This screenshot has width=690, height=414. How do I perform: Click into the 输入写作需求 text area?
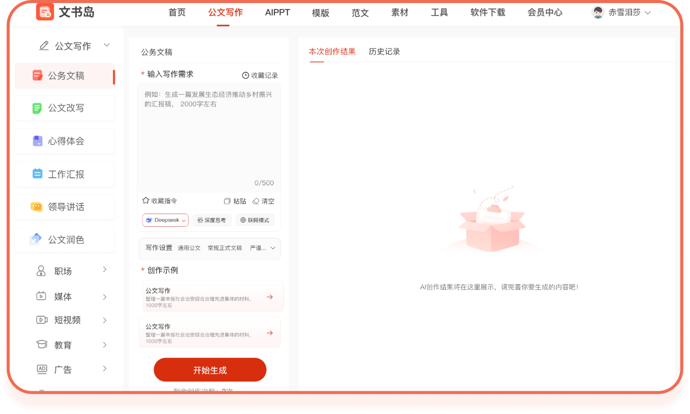click(209, 137)
